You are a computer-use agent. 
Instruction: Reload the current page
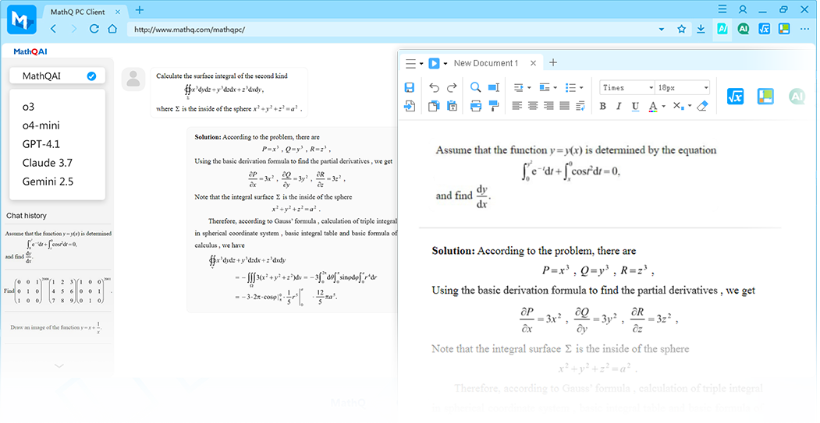click(x=94, y=29)
